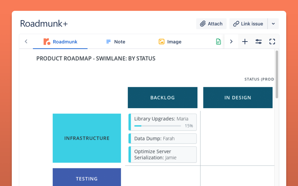
Task: Open the sliders settings icon
Action: 259,42
